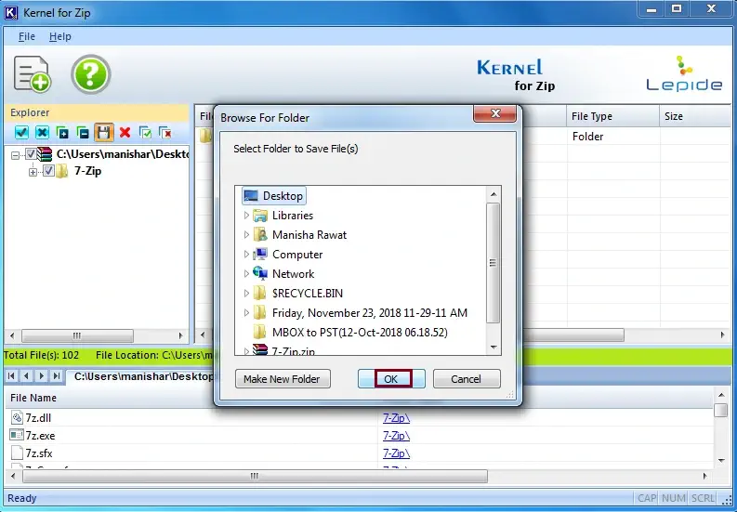Click the green-check pages icon in Explorer
The height and width of the screenshot is (512, 737).
[145, 133]
